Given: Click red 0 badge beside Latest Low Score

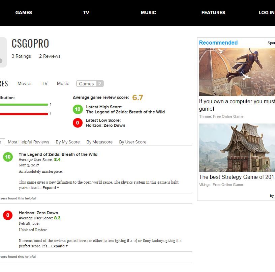Looking at the screenshot, I should (x=78, y=123).
